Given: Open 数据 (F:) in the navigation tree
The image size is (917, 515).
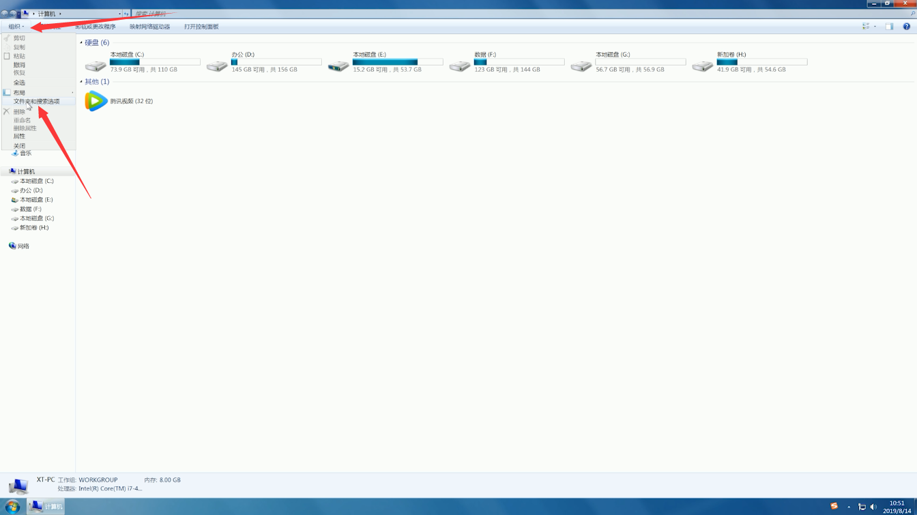Looking at the screenshot, I should [31, 209].
